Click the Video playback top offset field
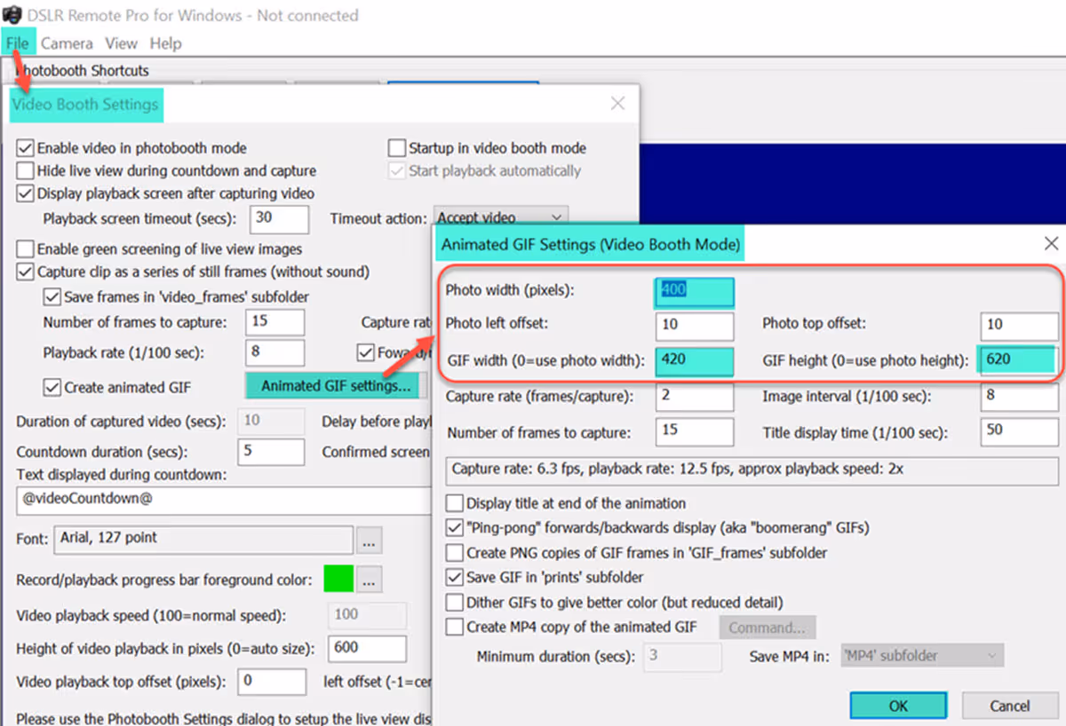 point(272,682)
